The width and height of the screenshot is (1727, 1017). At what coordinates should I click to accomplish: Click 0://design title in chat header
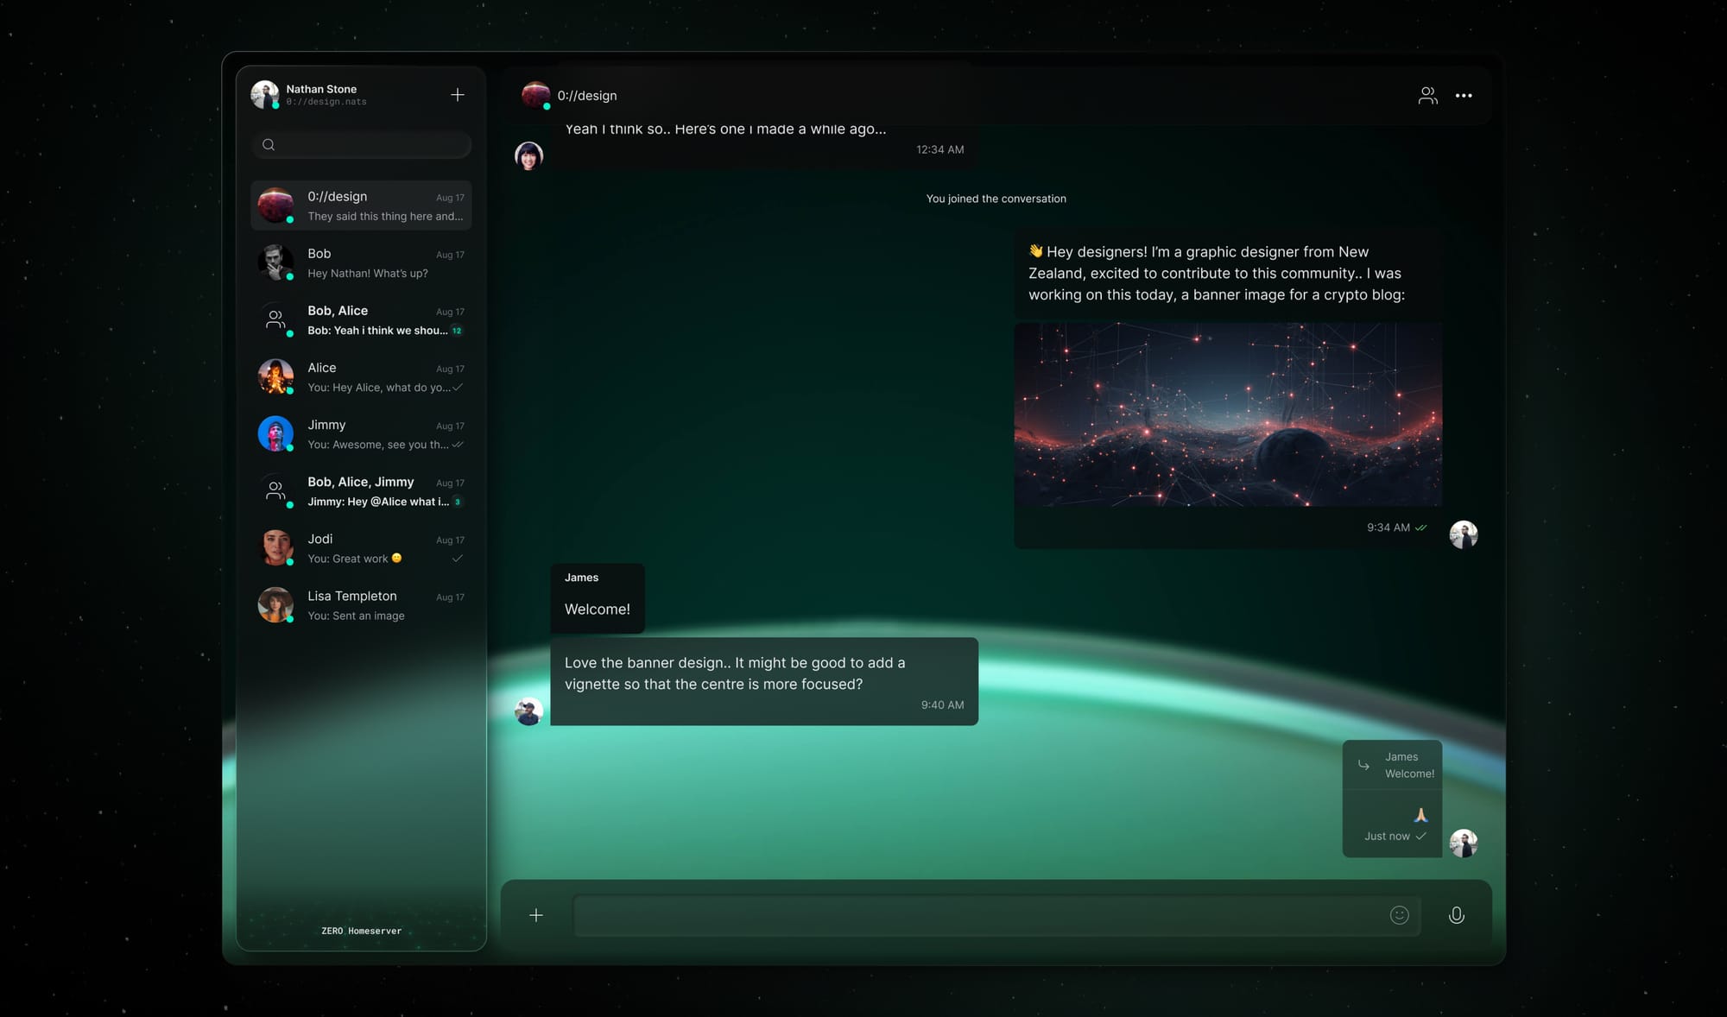(x=587, y=96)
